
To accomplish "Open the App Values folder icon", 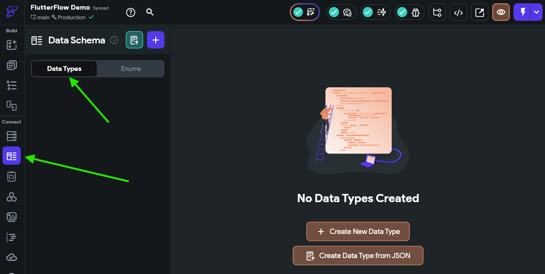I will tap(12, 177).
